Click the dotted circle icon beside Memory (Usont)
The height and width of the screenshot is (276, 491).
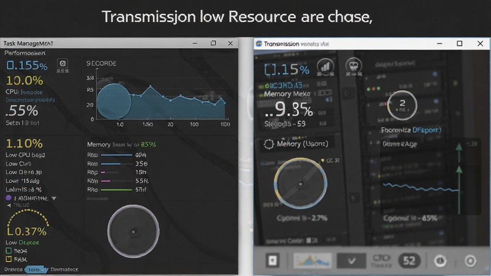click(269, 144)
